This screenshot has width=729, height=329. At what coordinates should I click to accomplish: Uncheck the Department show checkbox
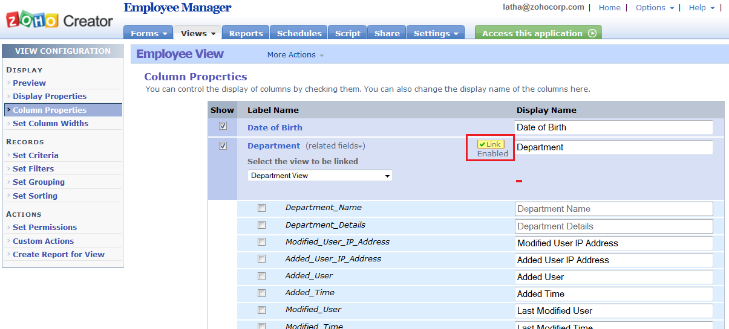click(x=223, y=146)
